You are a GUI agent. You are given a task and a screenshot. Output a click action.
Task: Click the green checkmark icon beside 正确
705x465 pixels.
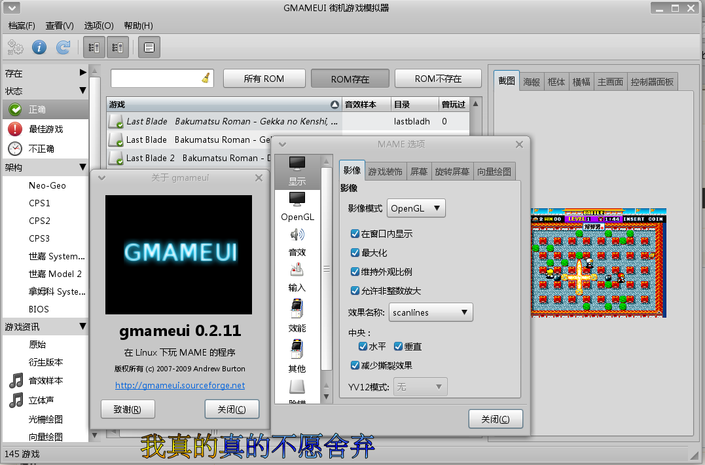[15, 109]
